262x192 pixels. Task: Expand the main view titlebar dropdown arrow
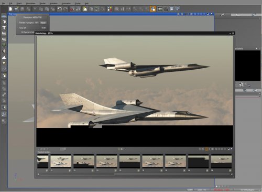[211, 14]
